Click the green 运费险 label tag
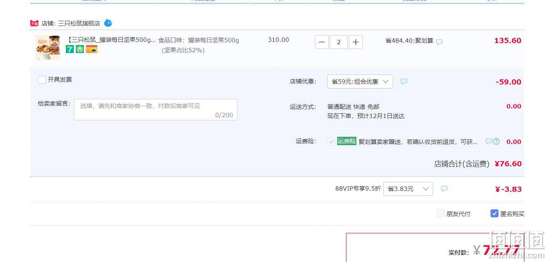Image resolution: width=548 pixels, height=262 pixels. click(346, 141)
